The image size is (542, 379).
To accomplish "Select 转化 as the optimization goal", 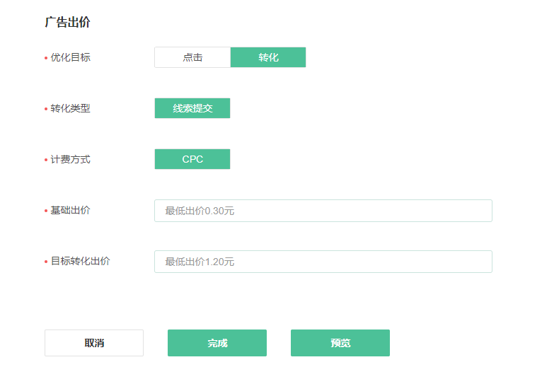I will coord(268,57).
